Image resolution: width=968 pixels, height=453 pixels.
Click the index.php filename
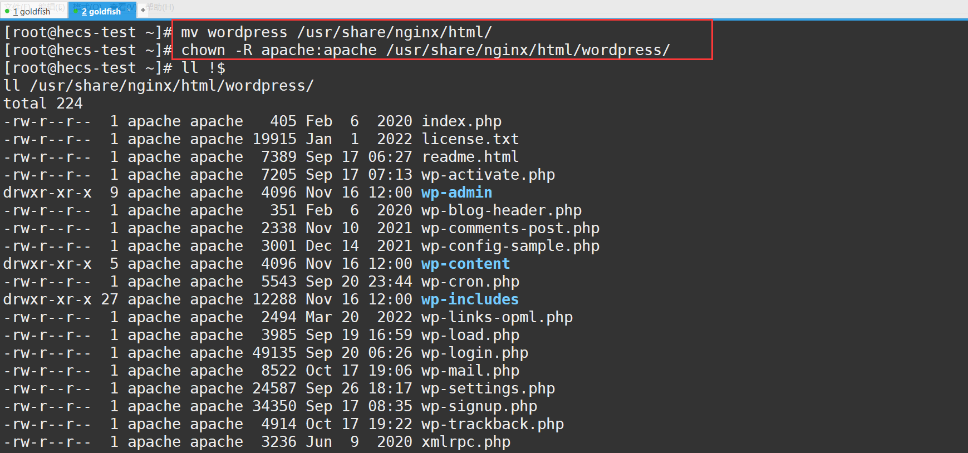[461, 121]
